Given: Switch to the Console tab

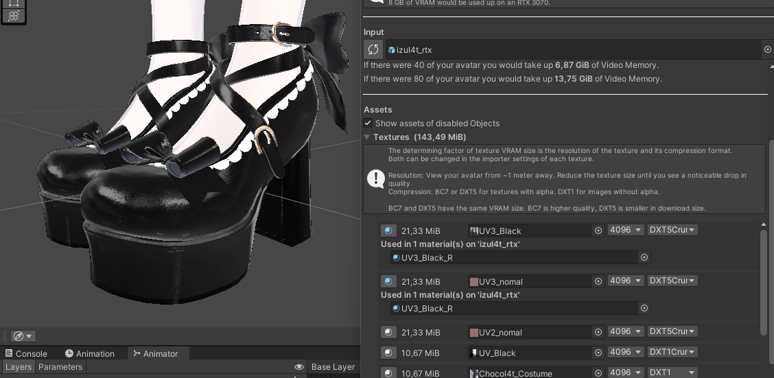Looking at the screenshot, I should [x=26, y=354].
